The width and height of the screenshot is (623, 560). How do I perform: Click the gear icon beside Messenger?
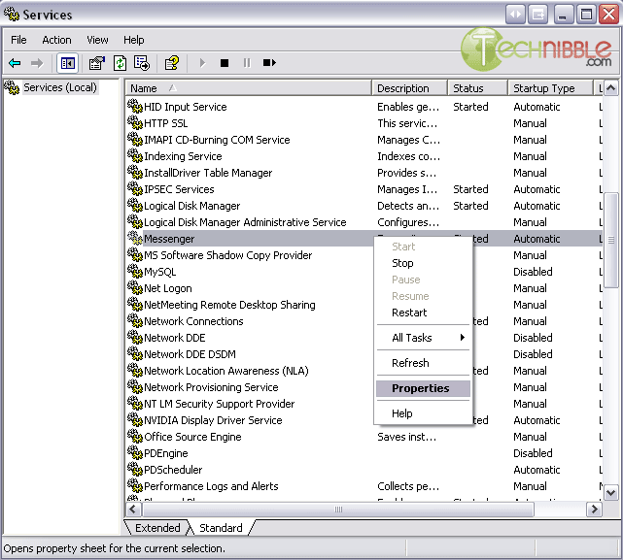click(135, 238)
